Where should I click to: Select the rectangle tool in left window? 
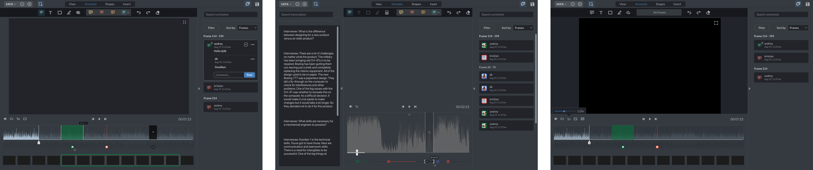coord(60,13)
